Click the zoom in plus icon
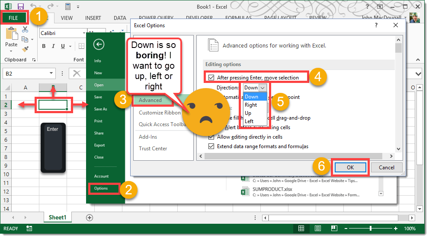The height and width of the screenshot is (238, 429). pyautogui.click(x=396, y=228)
